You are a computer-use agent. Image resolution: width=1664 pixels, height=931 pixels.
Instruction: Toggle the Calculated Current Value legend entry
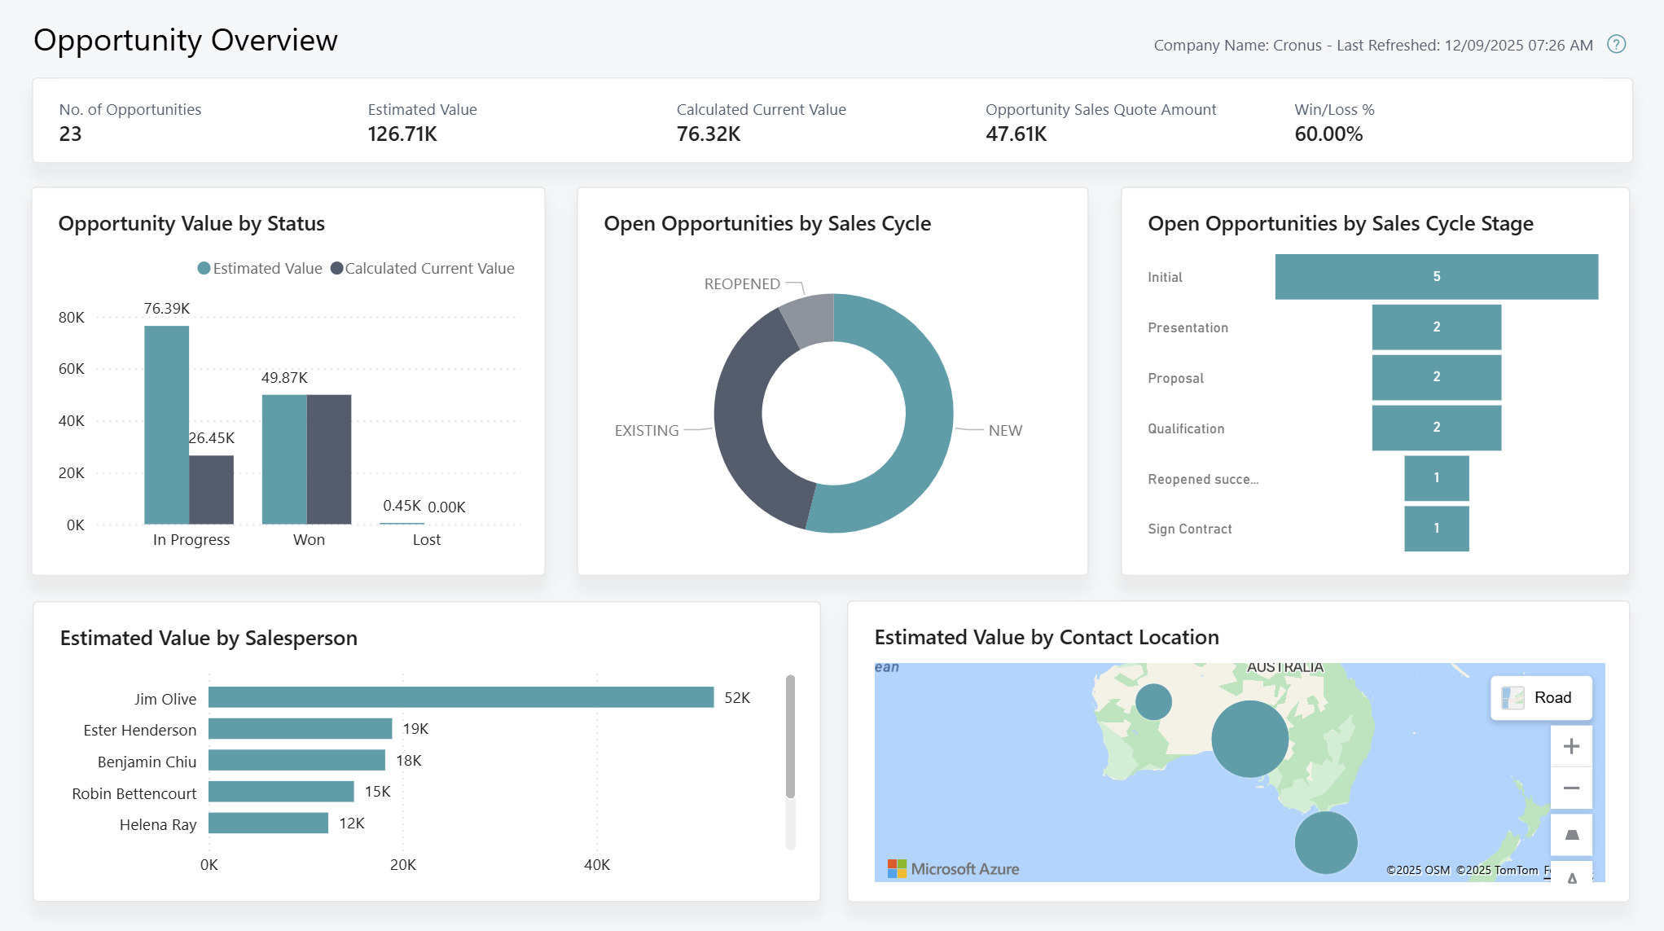431,268
